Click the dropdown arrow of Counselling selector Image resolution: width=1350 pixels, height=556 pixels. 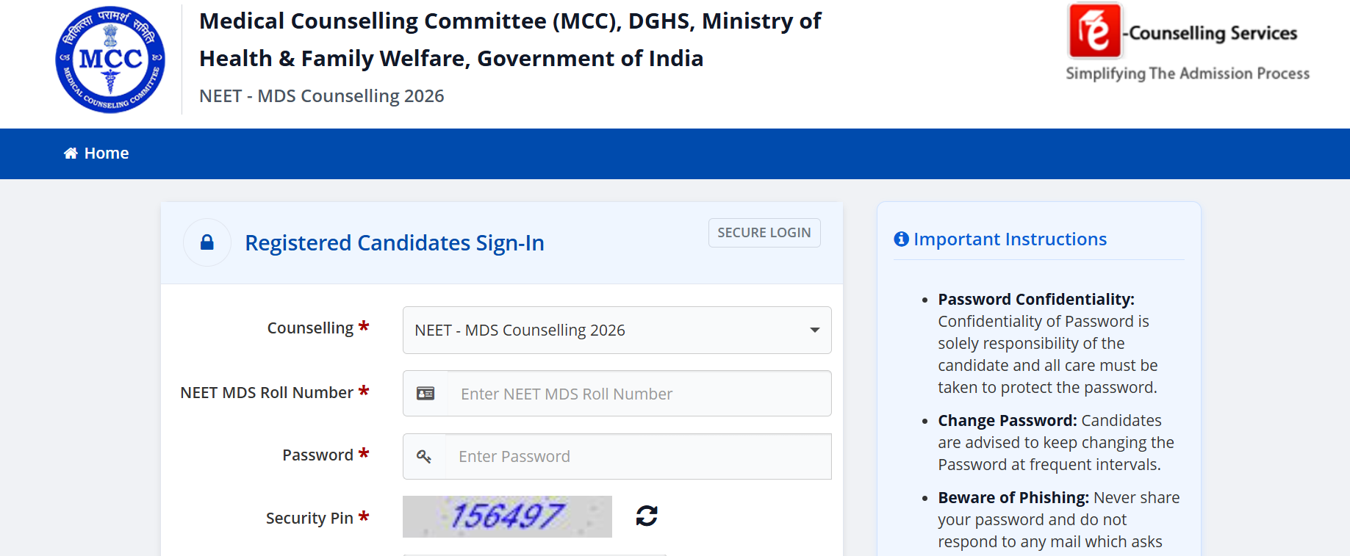[x=814, y=331]
